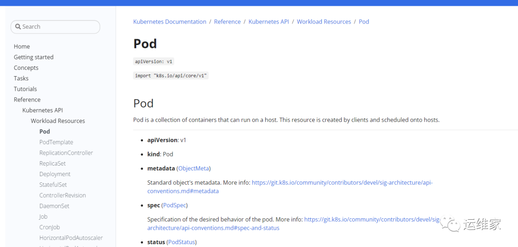Open Getting started in the sidebar
The width and height of the screenshot is (518, 247).
click(34, 57)
